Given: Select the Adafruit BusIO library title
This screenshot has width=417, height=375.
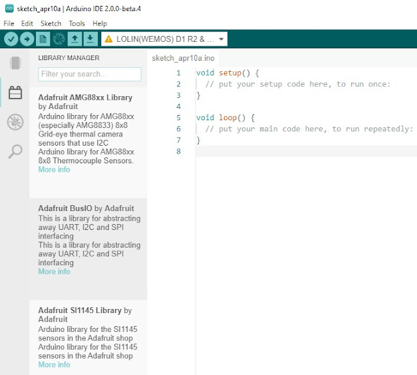Looking at the screenshot, I should (65, 208).
